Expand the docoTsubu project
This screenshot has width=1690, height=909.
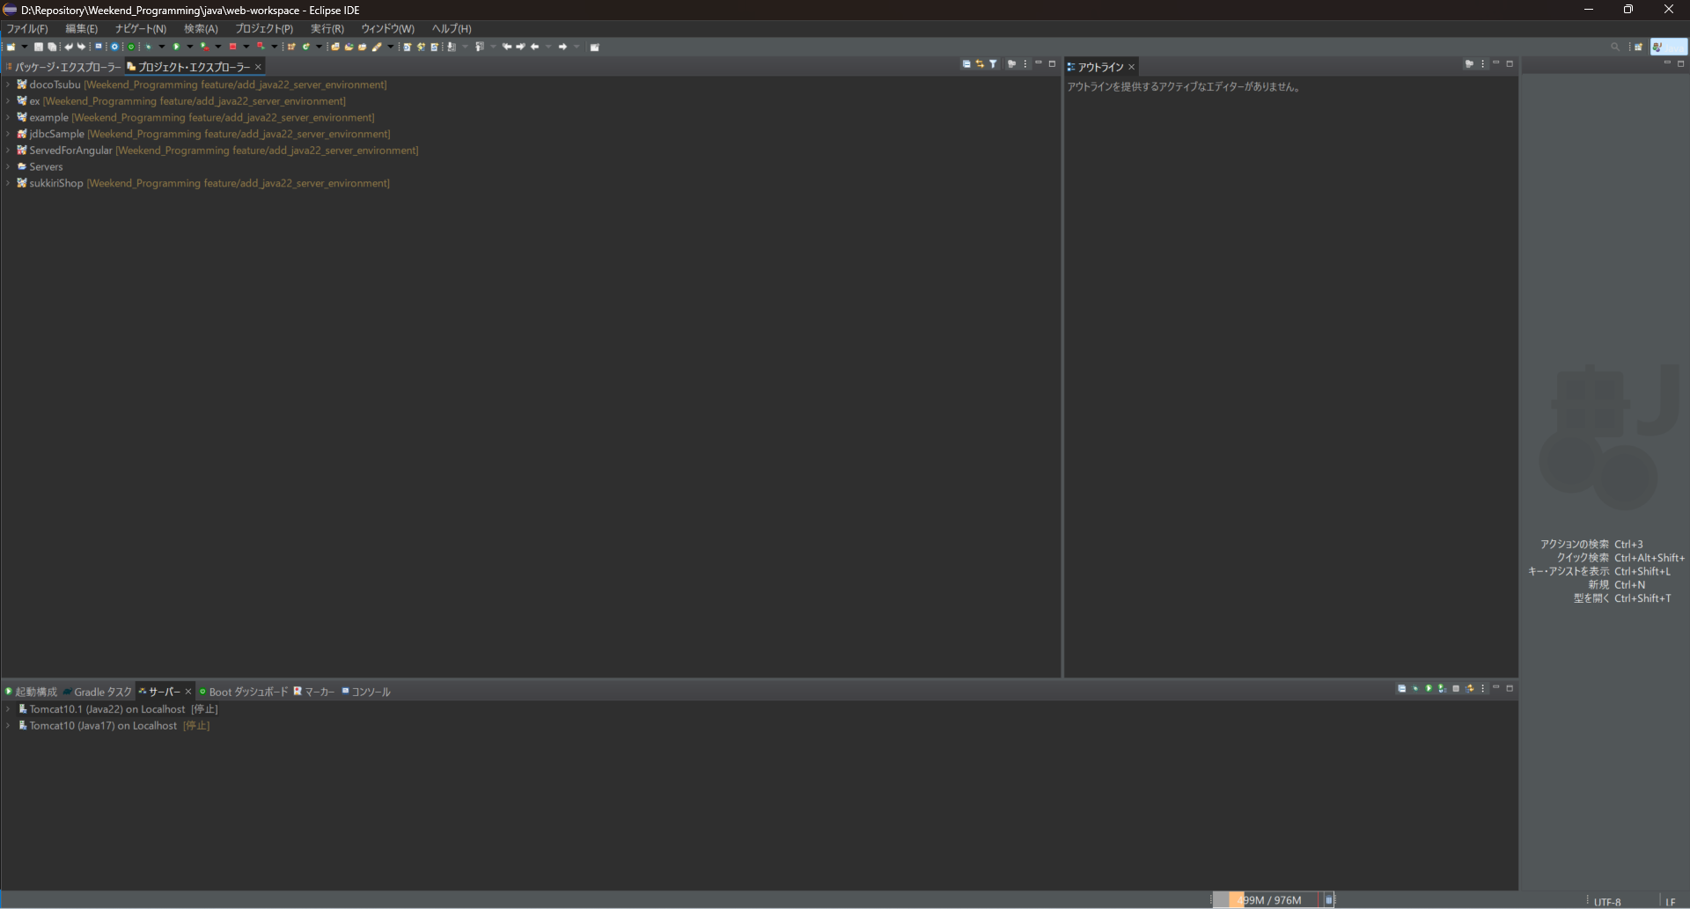[x=8, y=84]
